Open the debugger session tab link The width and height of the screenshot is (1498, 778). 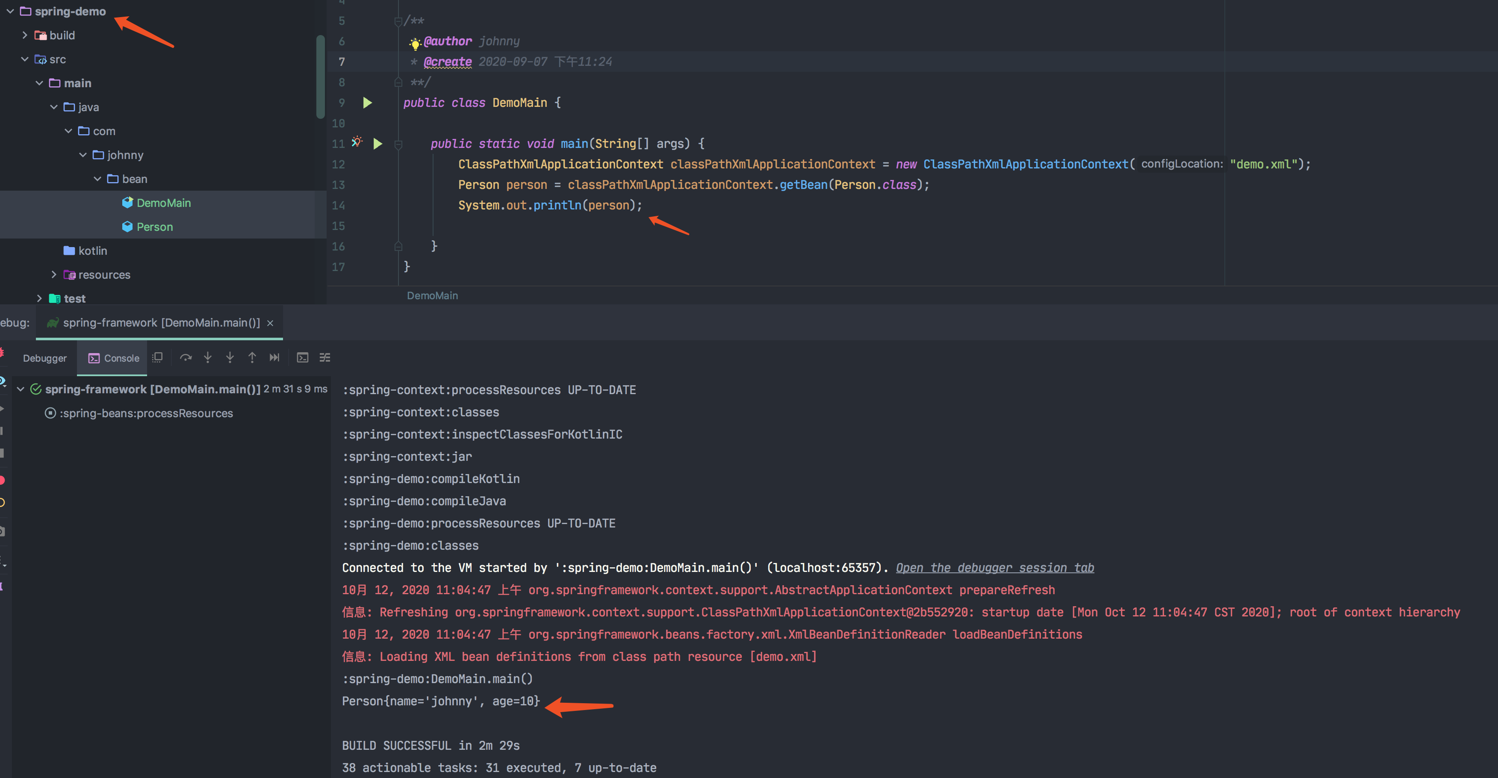[x=994, y=568]
